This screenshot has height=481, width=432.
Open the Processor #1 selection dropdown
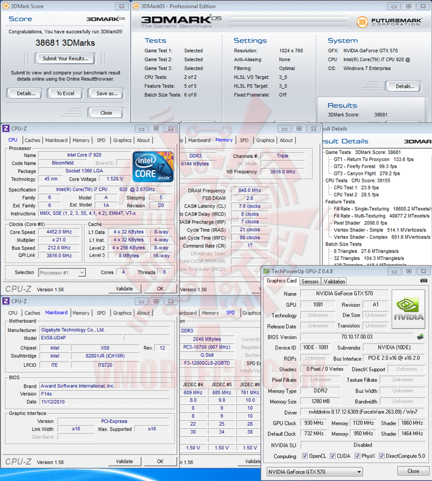(x=62, y=273)
